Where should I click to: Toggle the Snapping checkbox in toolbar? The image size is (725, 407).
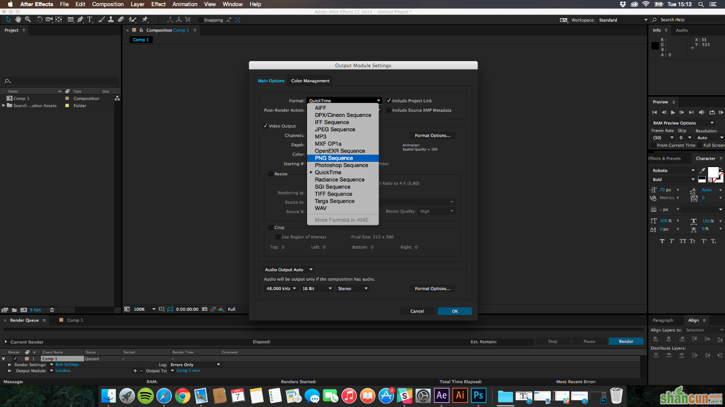[200, 20]
